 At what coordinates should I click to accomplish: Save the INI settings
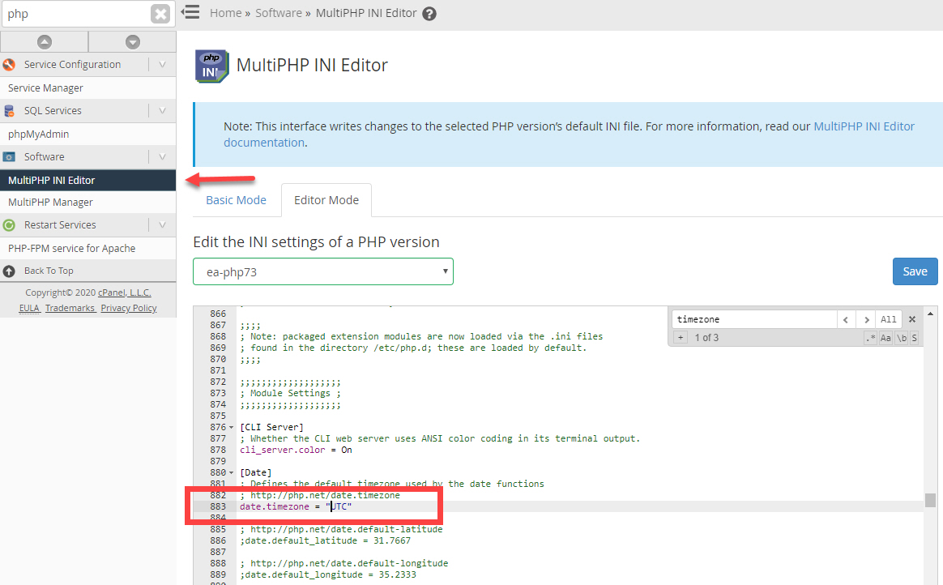(x=915, y=271)
